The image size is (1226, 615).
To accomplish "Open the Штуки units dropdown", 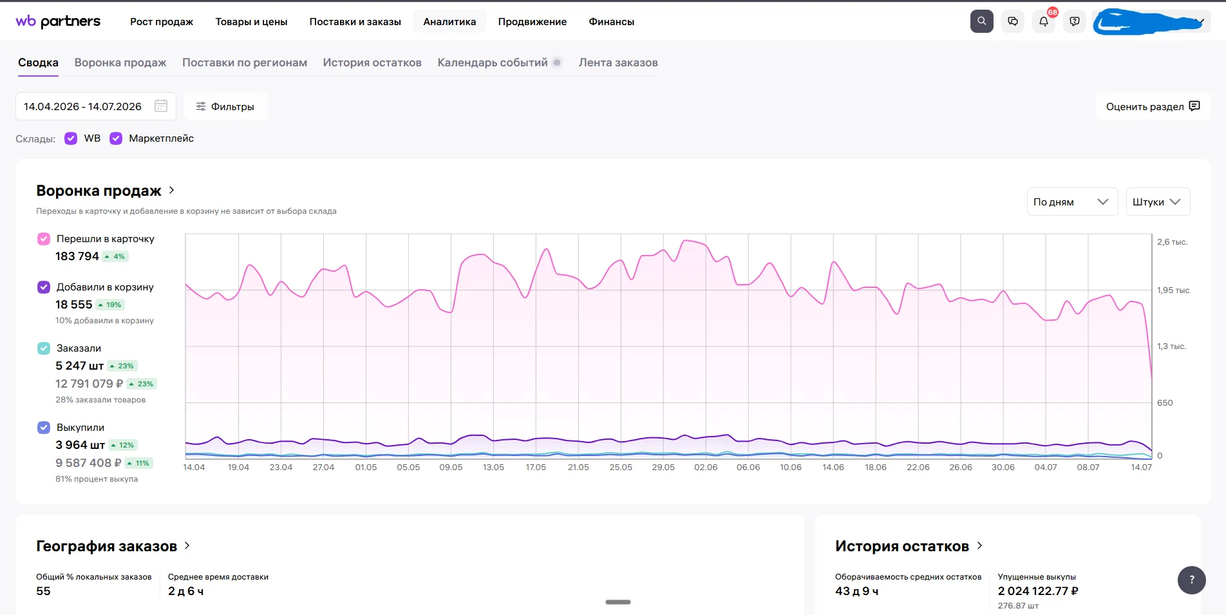I will (1158, 202).
